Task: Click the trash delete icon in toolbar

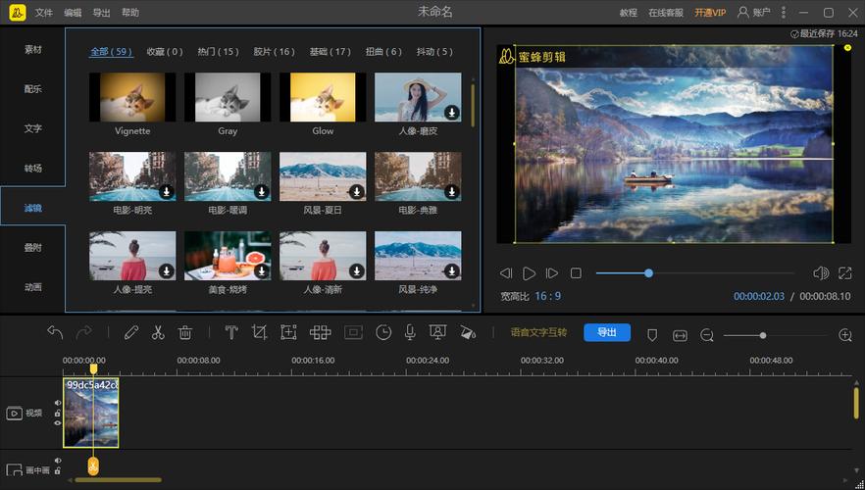Action: click(184, 333)
